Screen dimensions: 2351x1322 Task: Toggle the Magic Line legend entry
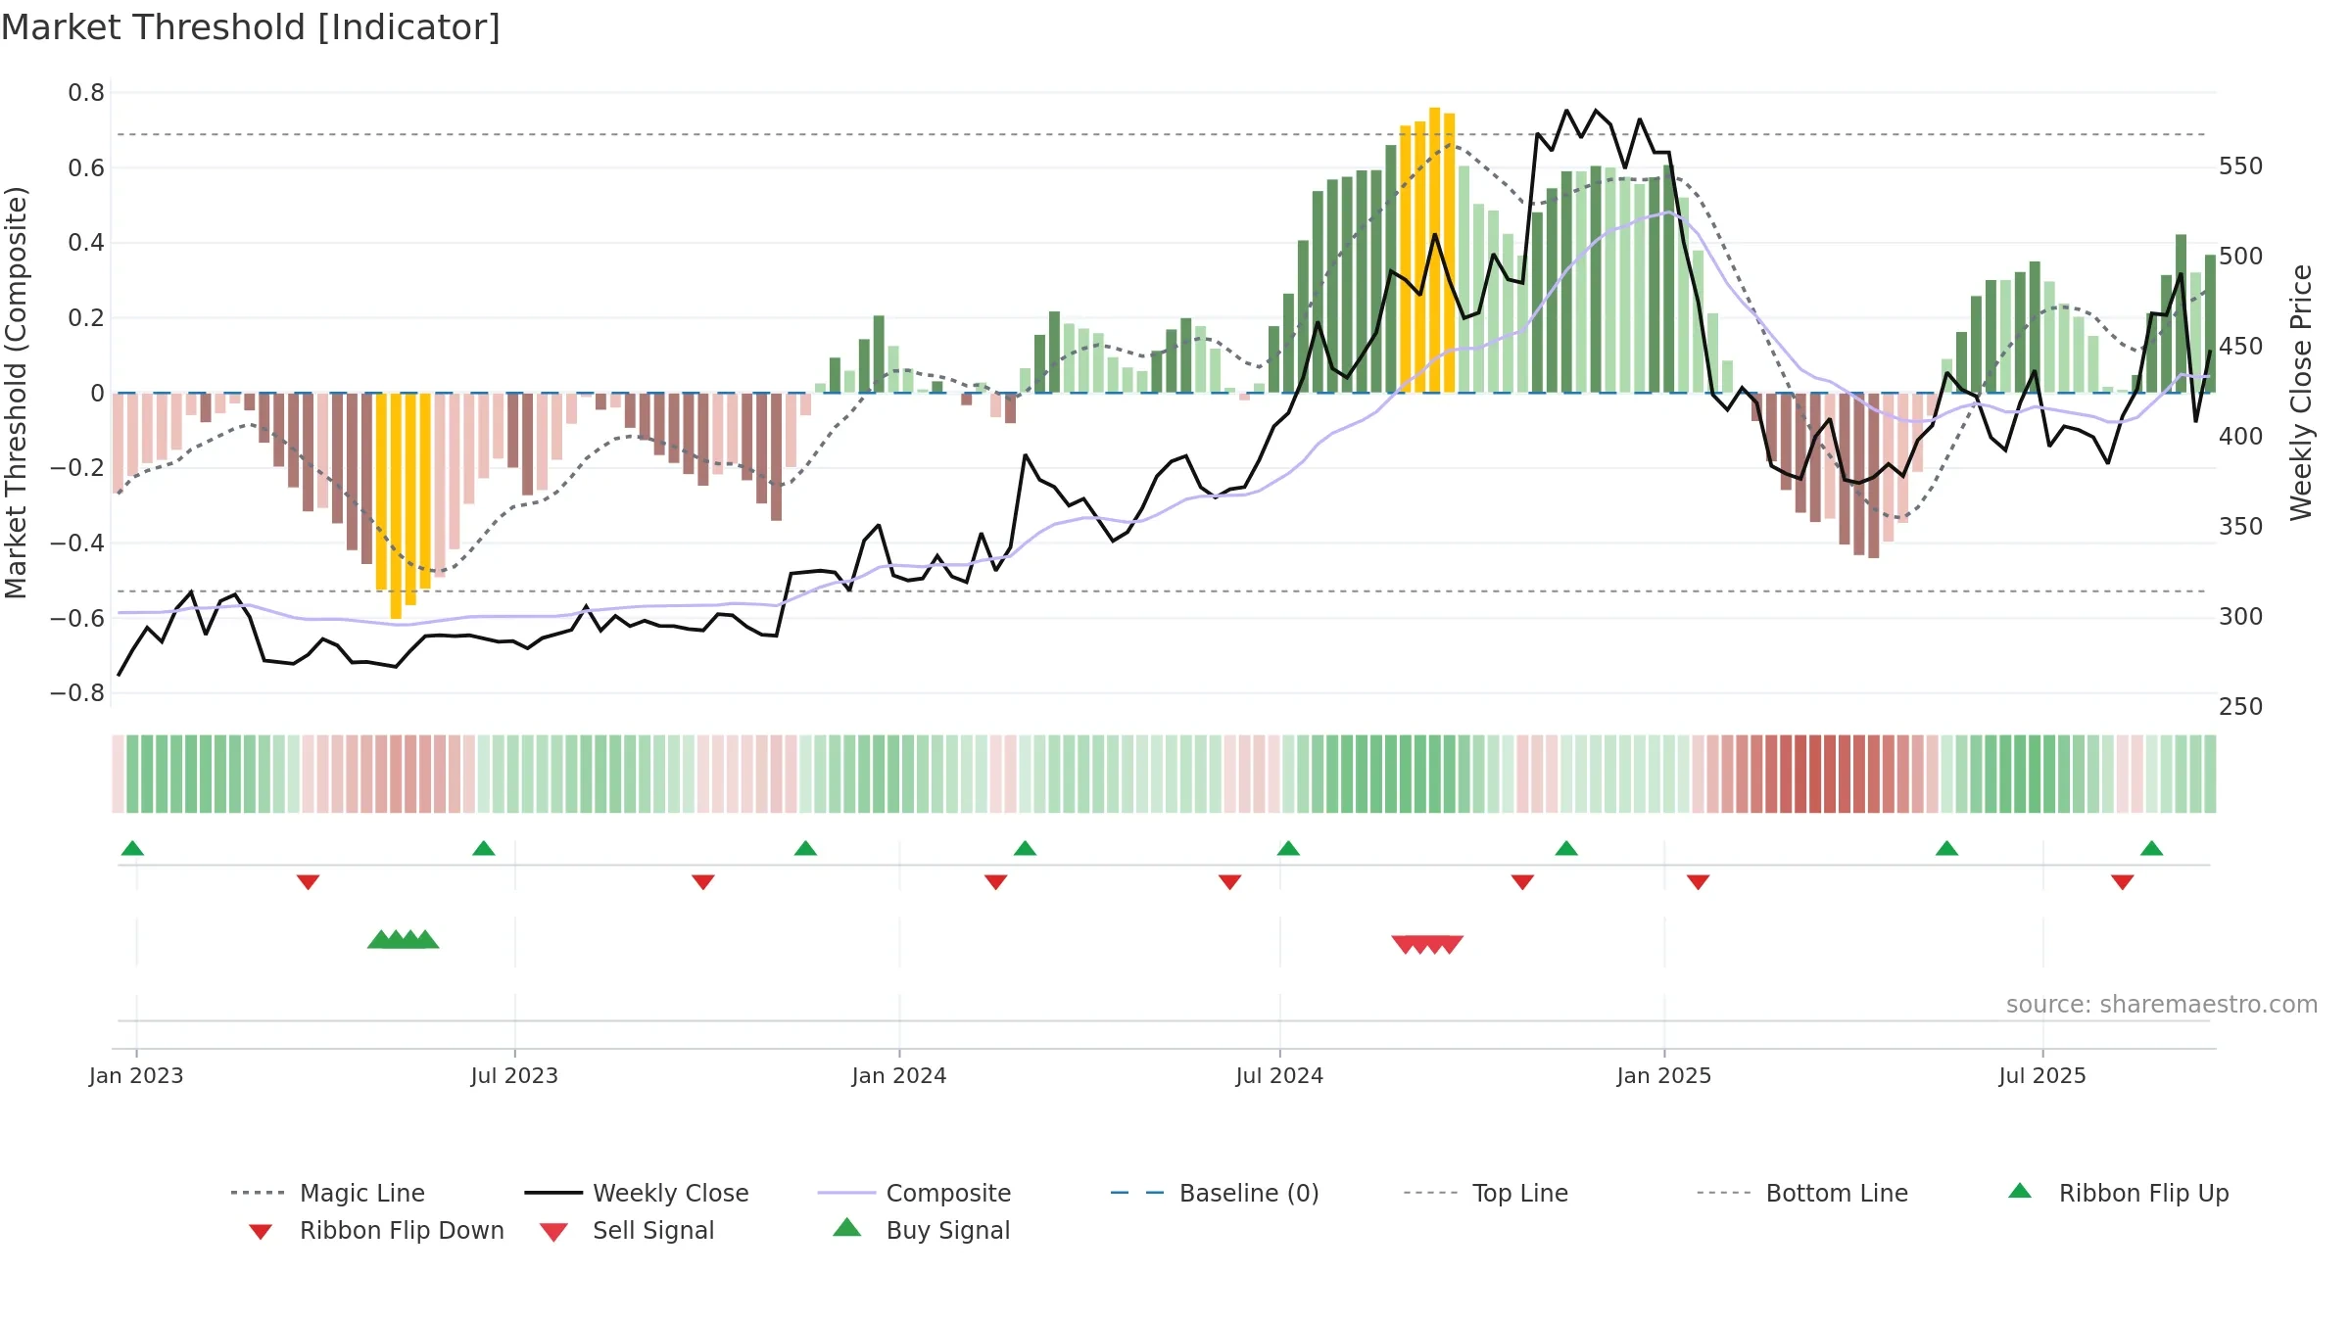[x=328, y=1193]
